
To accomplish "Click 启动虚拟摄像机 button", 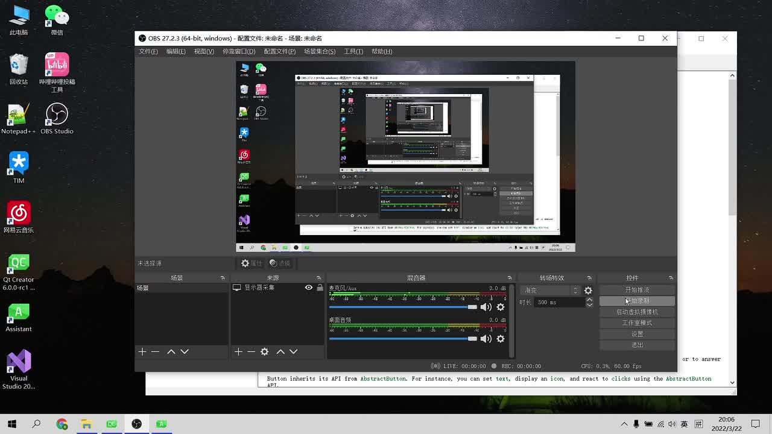I will [637, 312].
